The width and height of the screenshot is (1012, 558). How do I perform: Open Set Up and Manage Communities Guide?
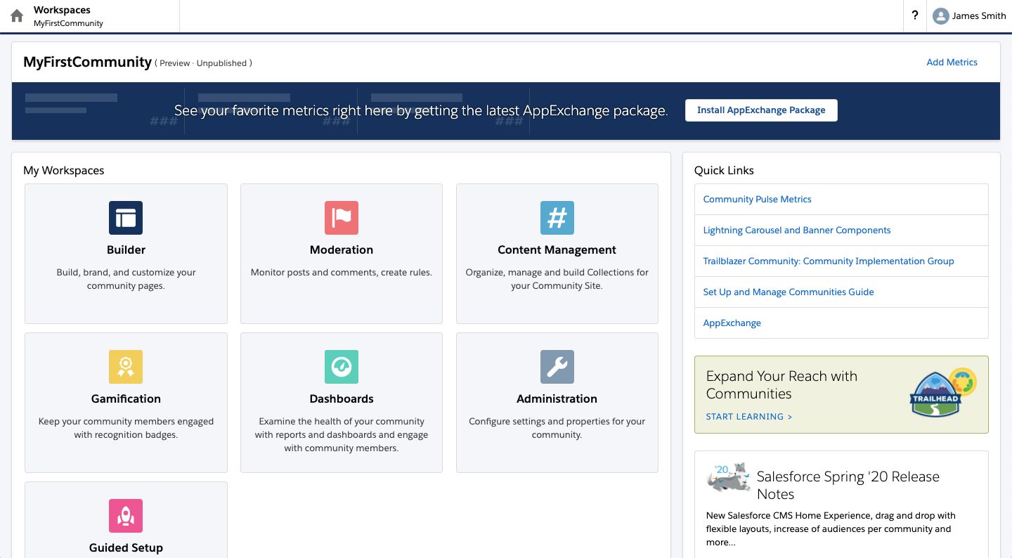[789, 292]
